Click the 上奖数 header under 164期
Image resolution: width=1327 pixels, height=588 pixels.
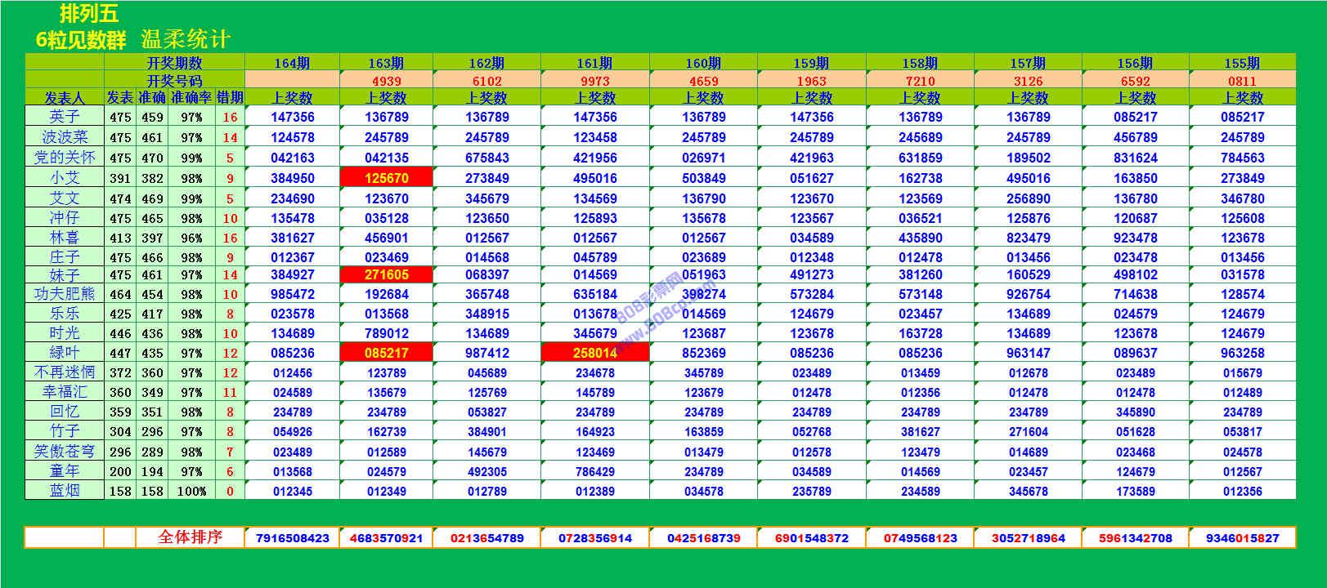pos(292,97)
